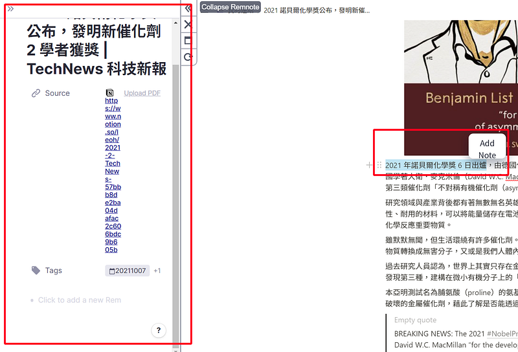This screenshot has height=352, width=518.
Task: Click the Tags property label
Action: tap(54, 270)
